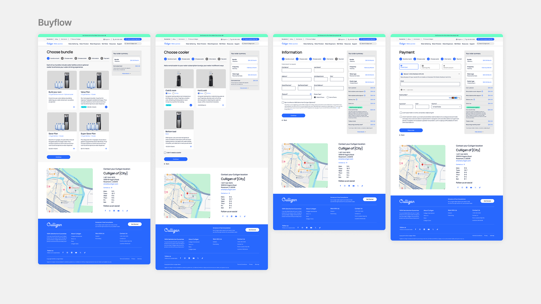Click the map thumbnail on the Information page
Screen dimensions: 541x304
tap(305, 165)
